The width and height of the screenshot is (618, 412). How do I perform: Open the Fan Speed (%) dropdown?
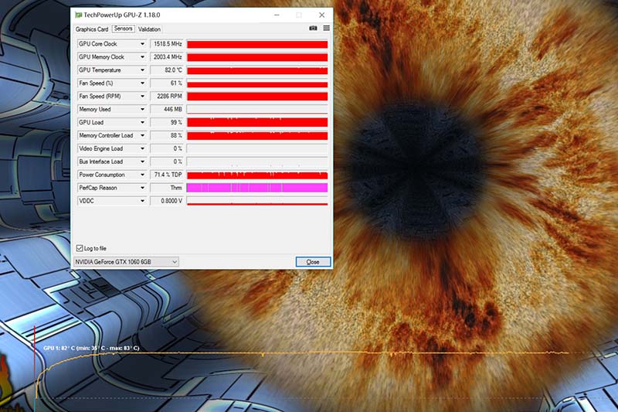click(142, 83)
